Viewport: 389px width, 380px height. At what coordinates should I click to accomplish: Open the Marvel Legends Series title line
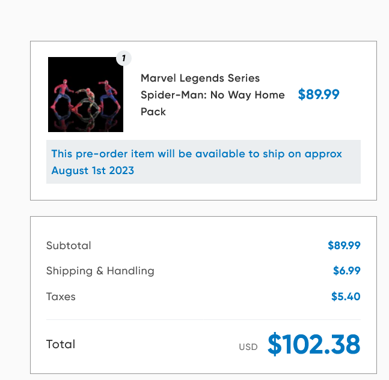[200, 78]
